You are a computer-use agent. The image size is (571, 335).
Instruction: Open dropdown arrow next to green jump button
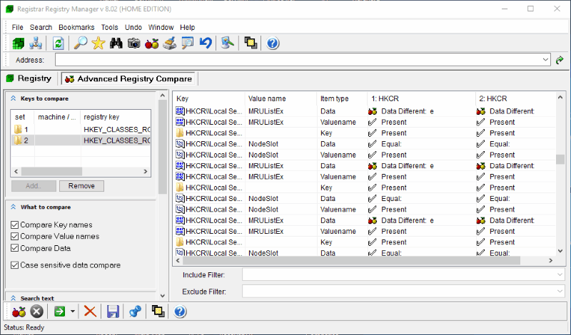[x=73, y=311]
